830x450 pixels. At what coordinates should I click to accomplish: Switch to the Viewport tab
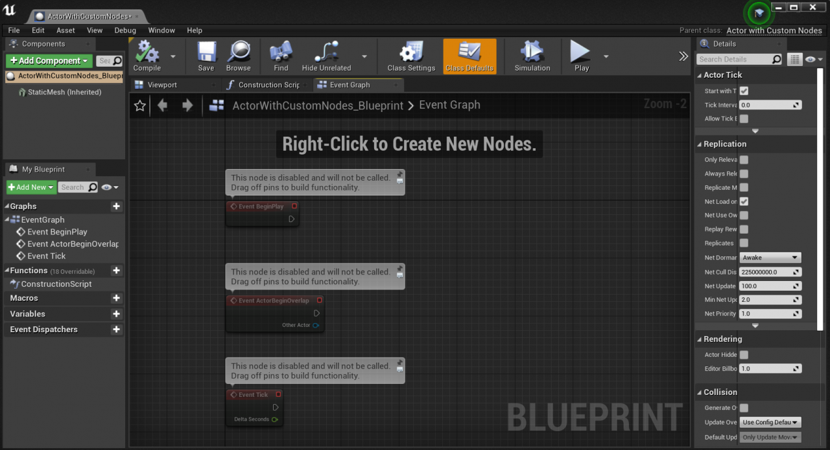pos(161,85)
